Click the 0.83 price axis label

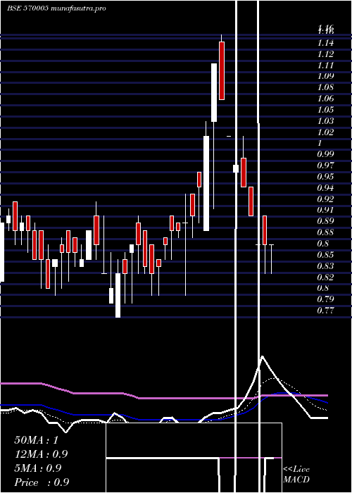point(325,266)
